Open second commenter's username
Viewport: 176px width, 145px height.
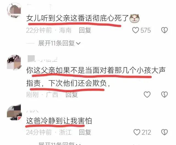coord(42,59)
